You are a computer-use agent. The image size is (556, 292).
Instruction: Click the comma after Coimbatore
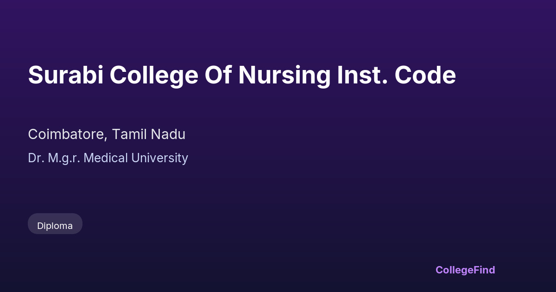click(x=107, y=138)
